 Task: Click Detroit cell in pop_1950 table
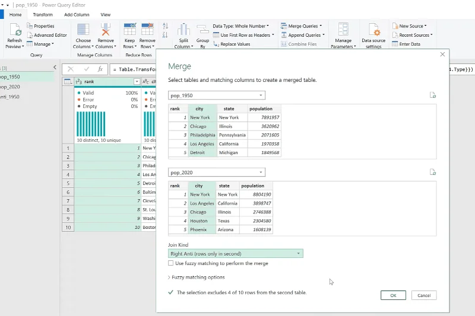(x=202, y=152)
